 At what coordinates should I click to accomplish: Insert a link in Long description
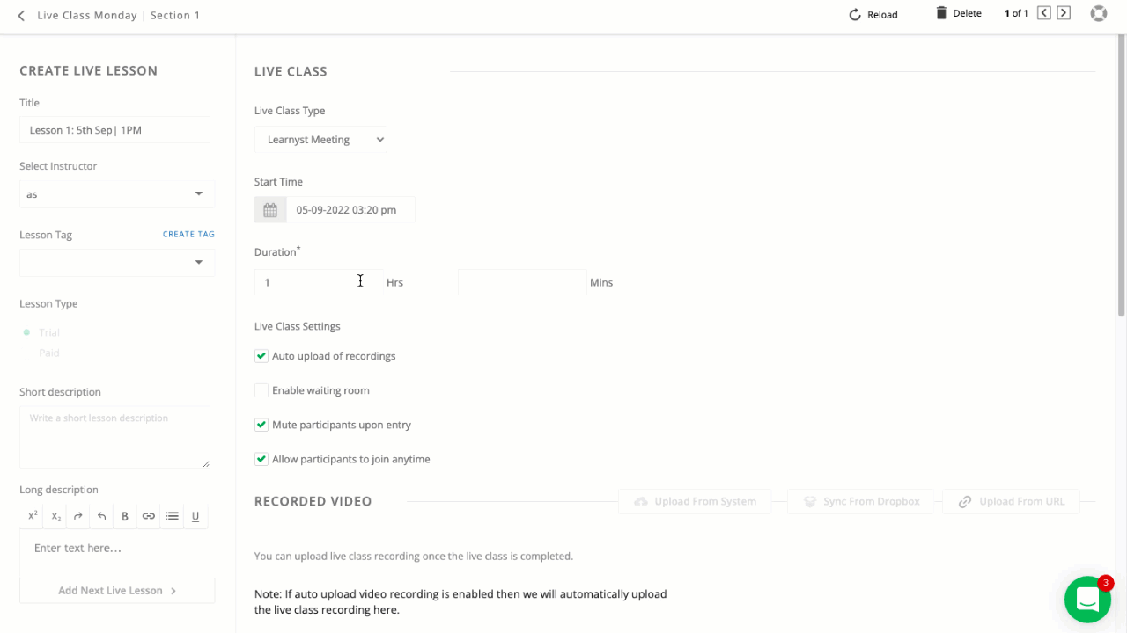[148, 516]
